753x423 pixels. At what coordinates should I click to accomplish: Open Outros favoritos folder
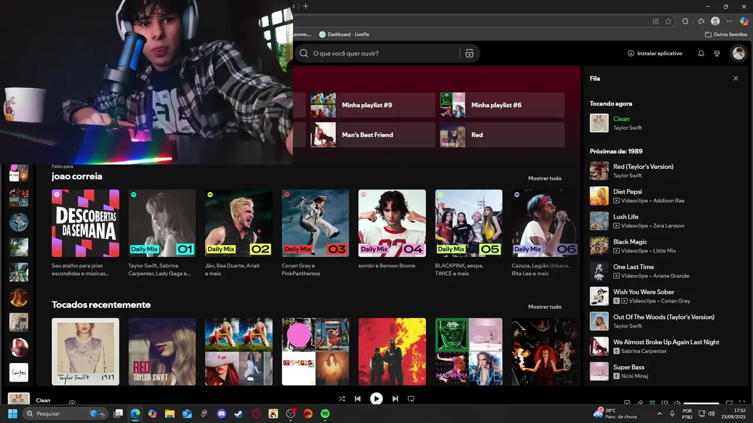[725, 35]
